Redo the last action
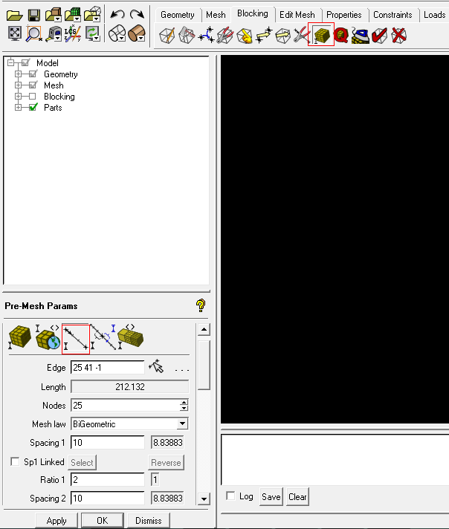 tap(137, 14)
